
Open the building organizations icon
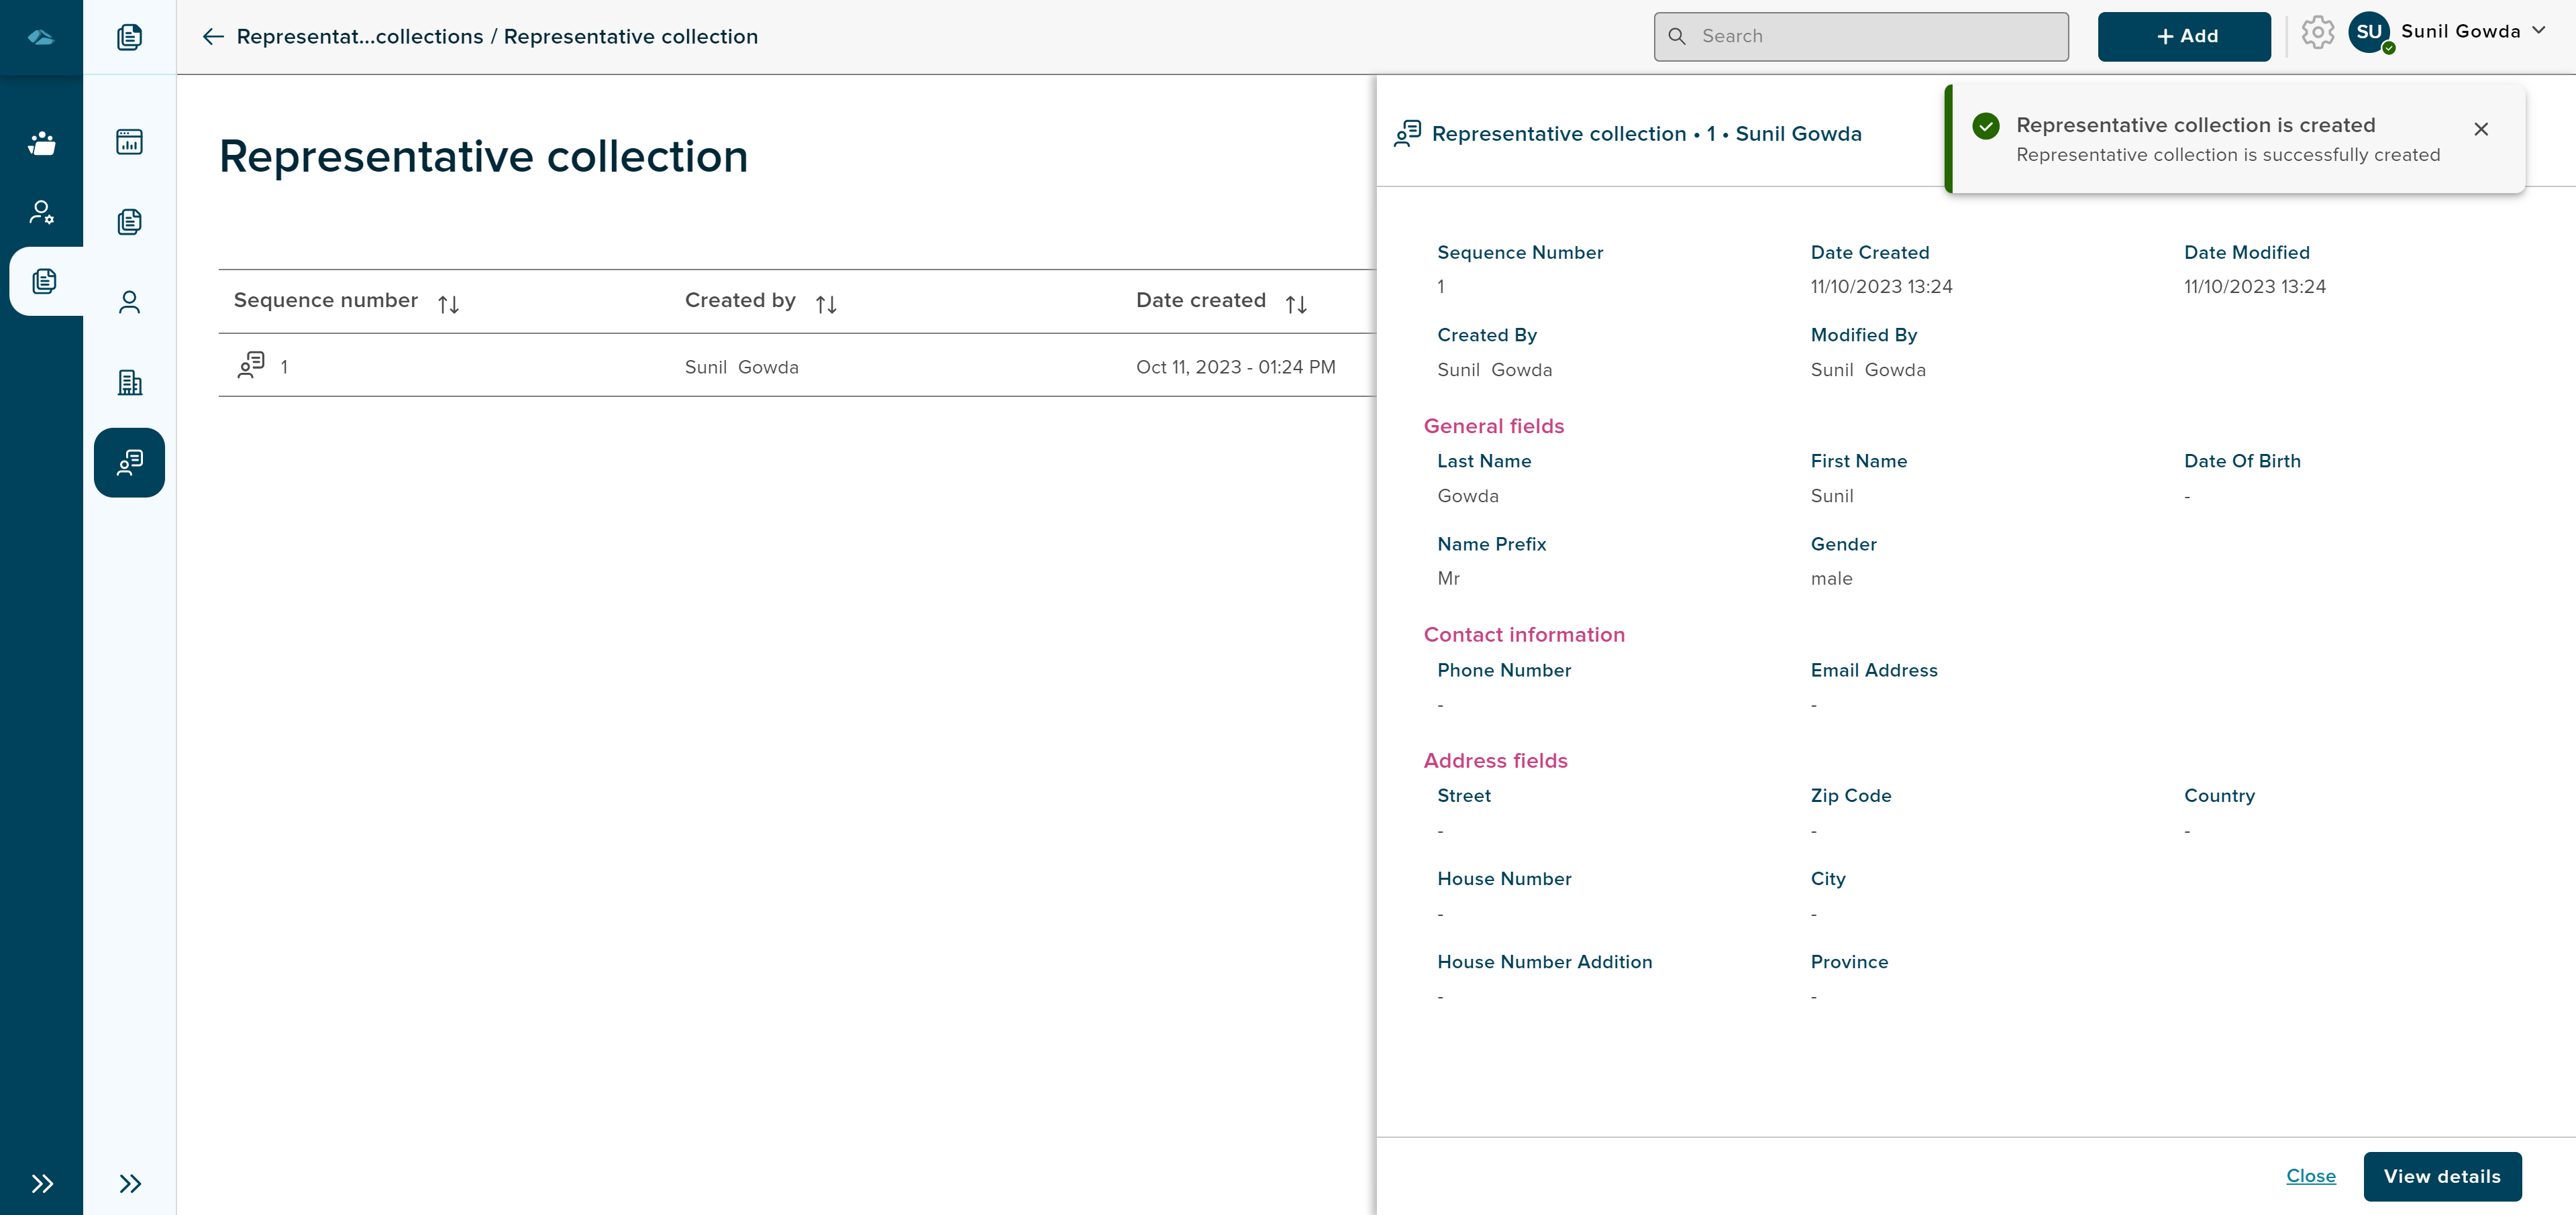click(129, 382)
